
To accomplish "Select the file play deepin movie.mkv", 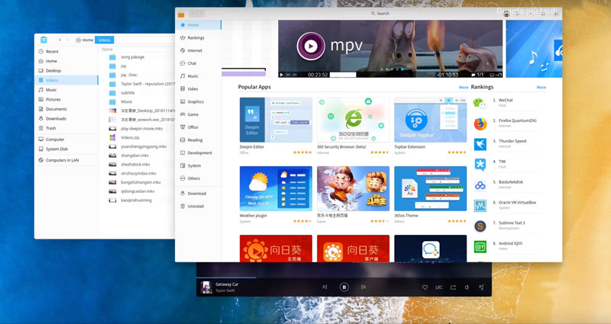I will coord(141,129).
